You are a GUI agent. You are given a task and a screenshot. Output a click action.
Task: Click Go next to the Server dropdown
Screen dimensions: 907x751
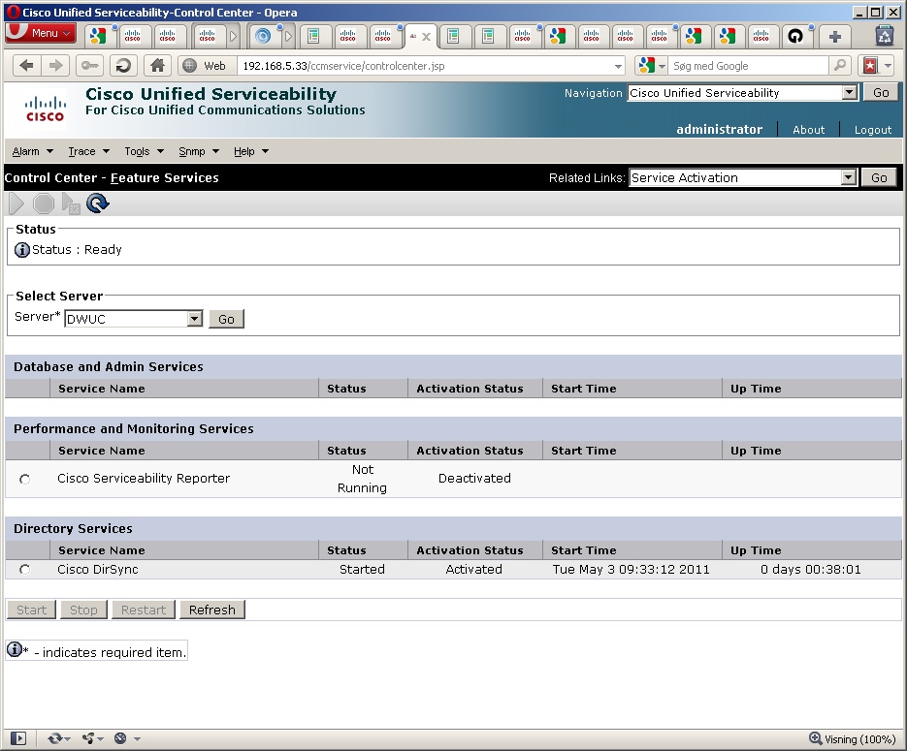point(226,319)
